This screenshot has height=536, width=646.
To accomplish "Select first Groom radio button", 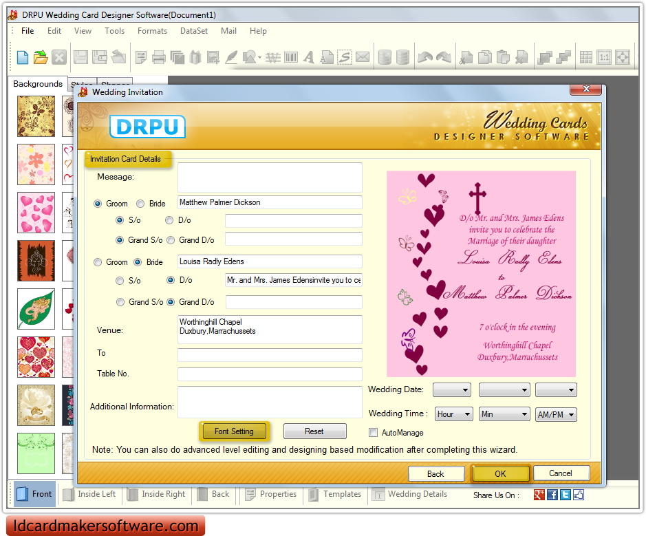I will tap(98, 204).
